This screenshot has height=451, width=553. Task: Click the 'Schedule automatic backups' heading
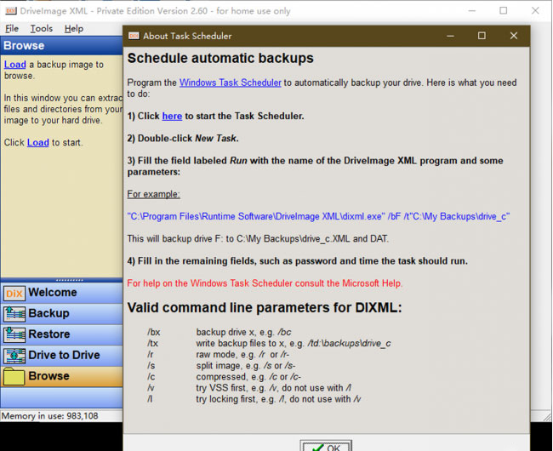(220, 58)
